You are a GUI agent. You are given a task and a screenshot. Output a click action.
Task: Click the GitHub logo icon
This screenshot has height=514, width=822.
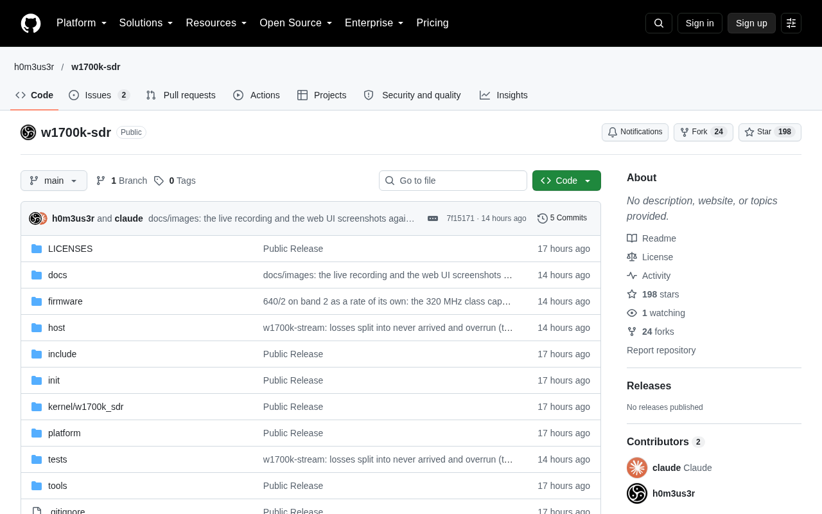[31, 23]
